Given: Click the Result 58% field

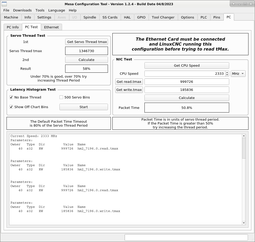Looking at the screenshot, I should 87,69.
